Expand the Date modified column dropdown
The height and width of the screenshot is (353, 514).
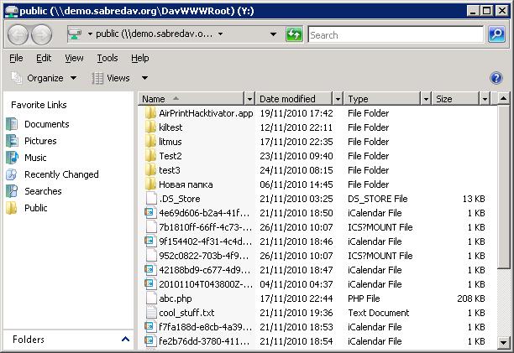[338, 98]
